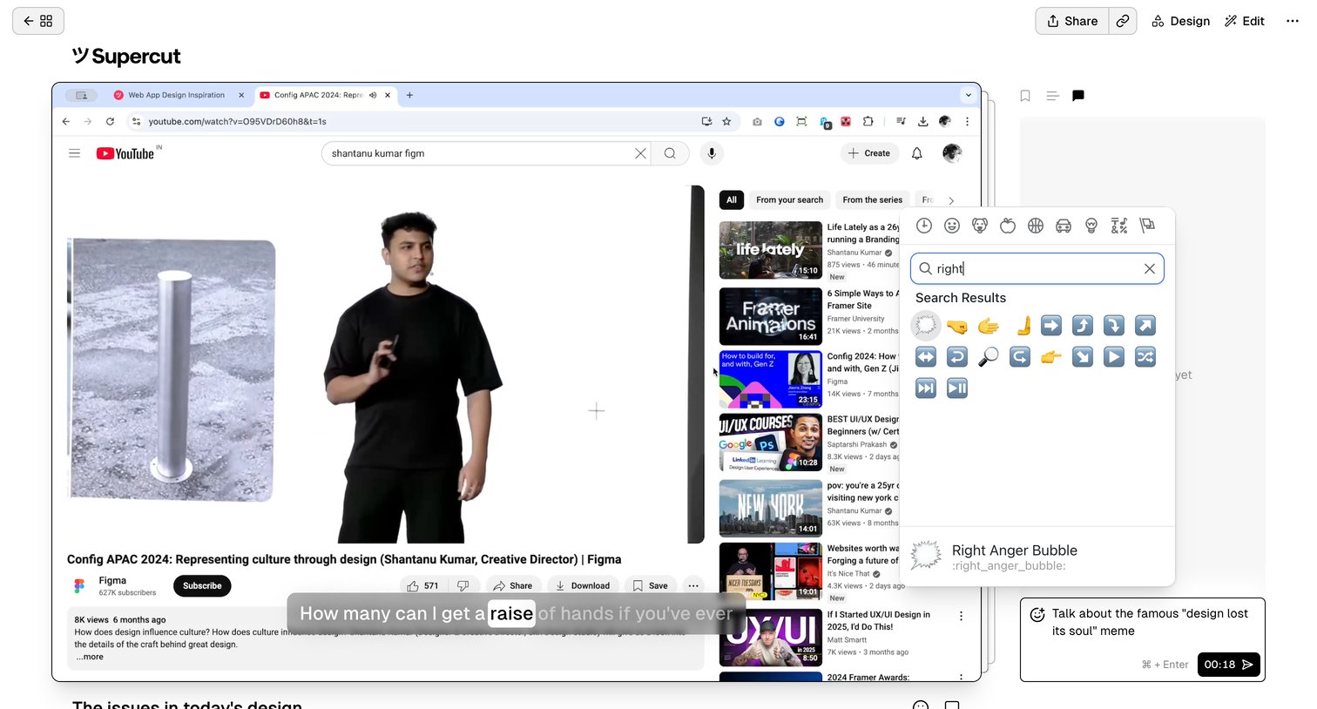Open emoji picker icon in comment box
The width and height of the screenshot is (1317, 709).
(1037, 615)
